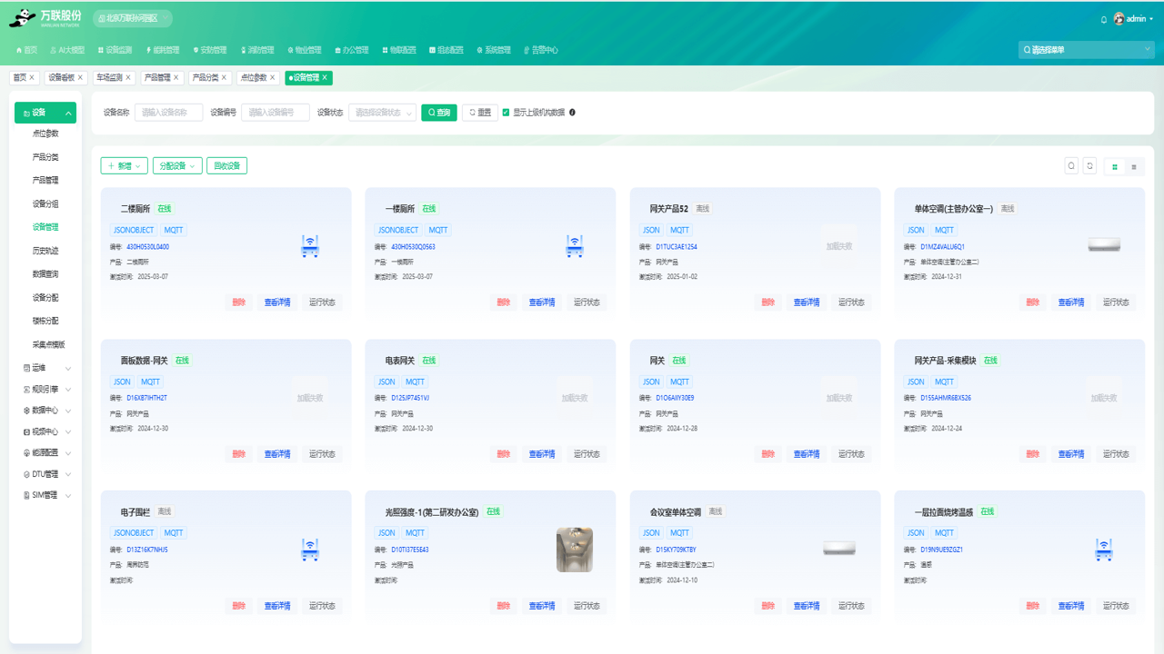Open the 告警中心 top menu

click(541, 50)
